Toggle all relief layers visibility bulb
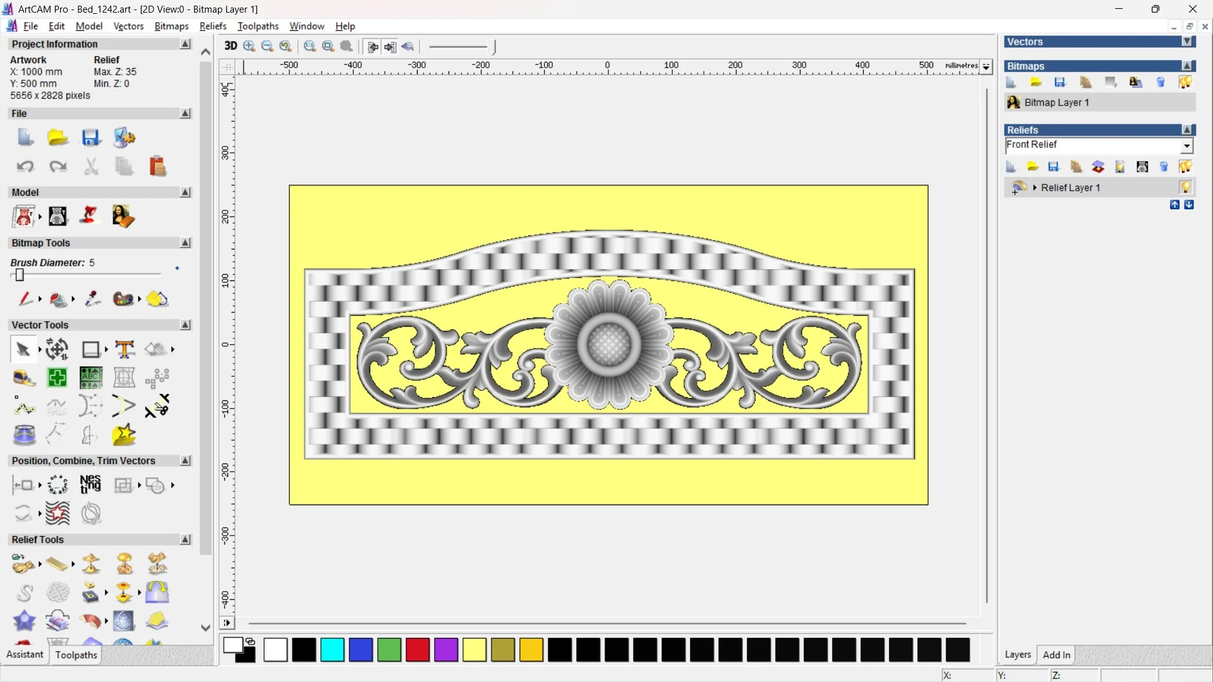Image resolution: width=1213 pixels, height=682 pixels. [1185, 167]
